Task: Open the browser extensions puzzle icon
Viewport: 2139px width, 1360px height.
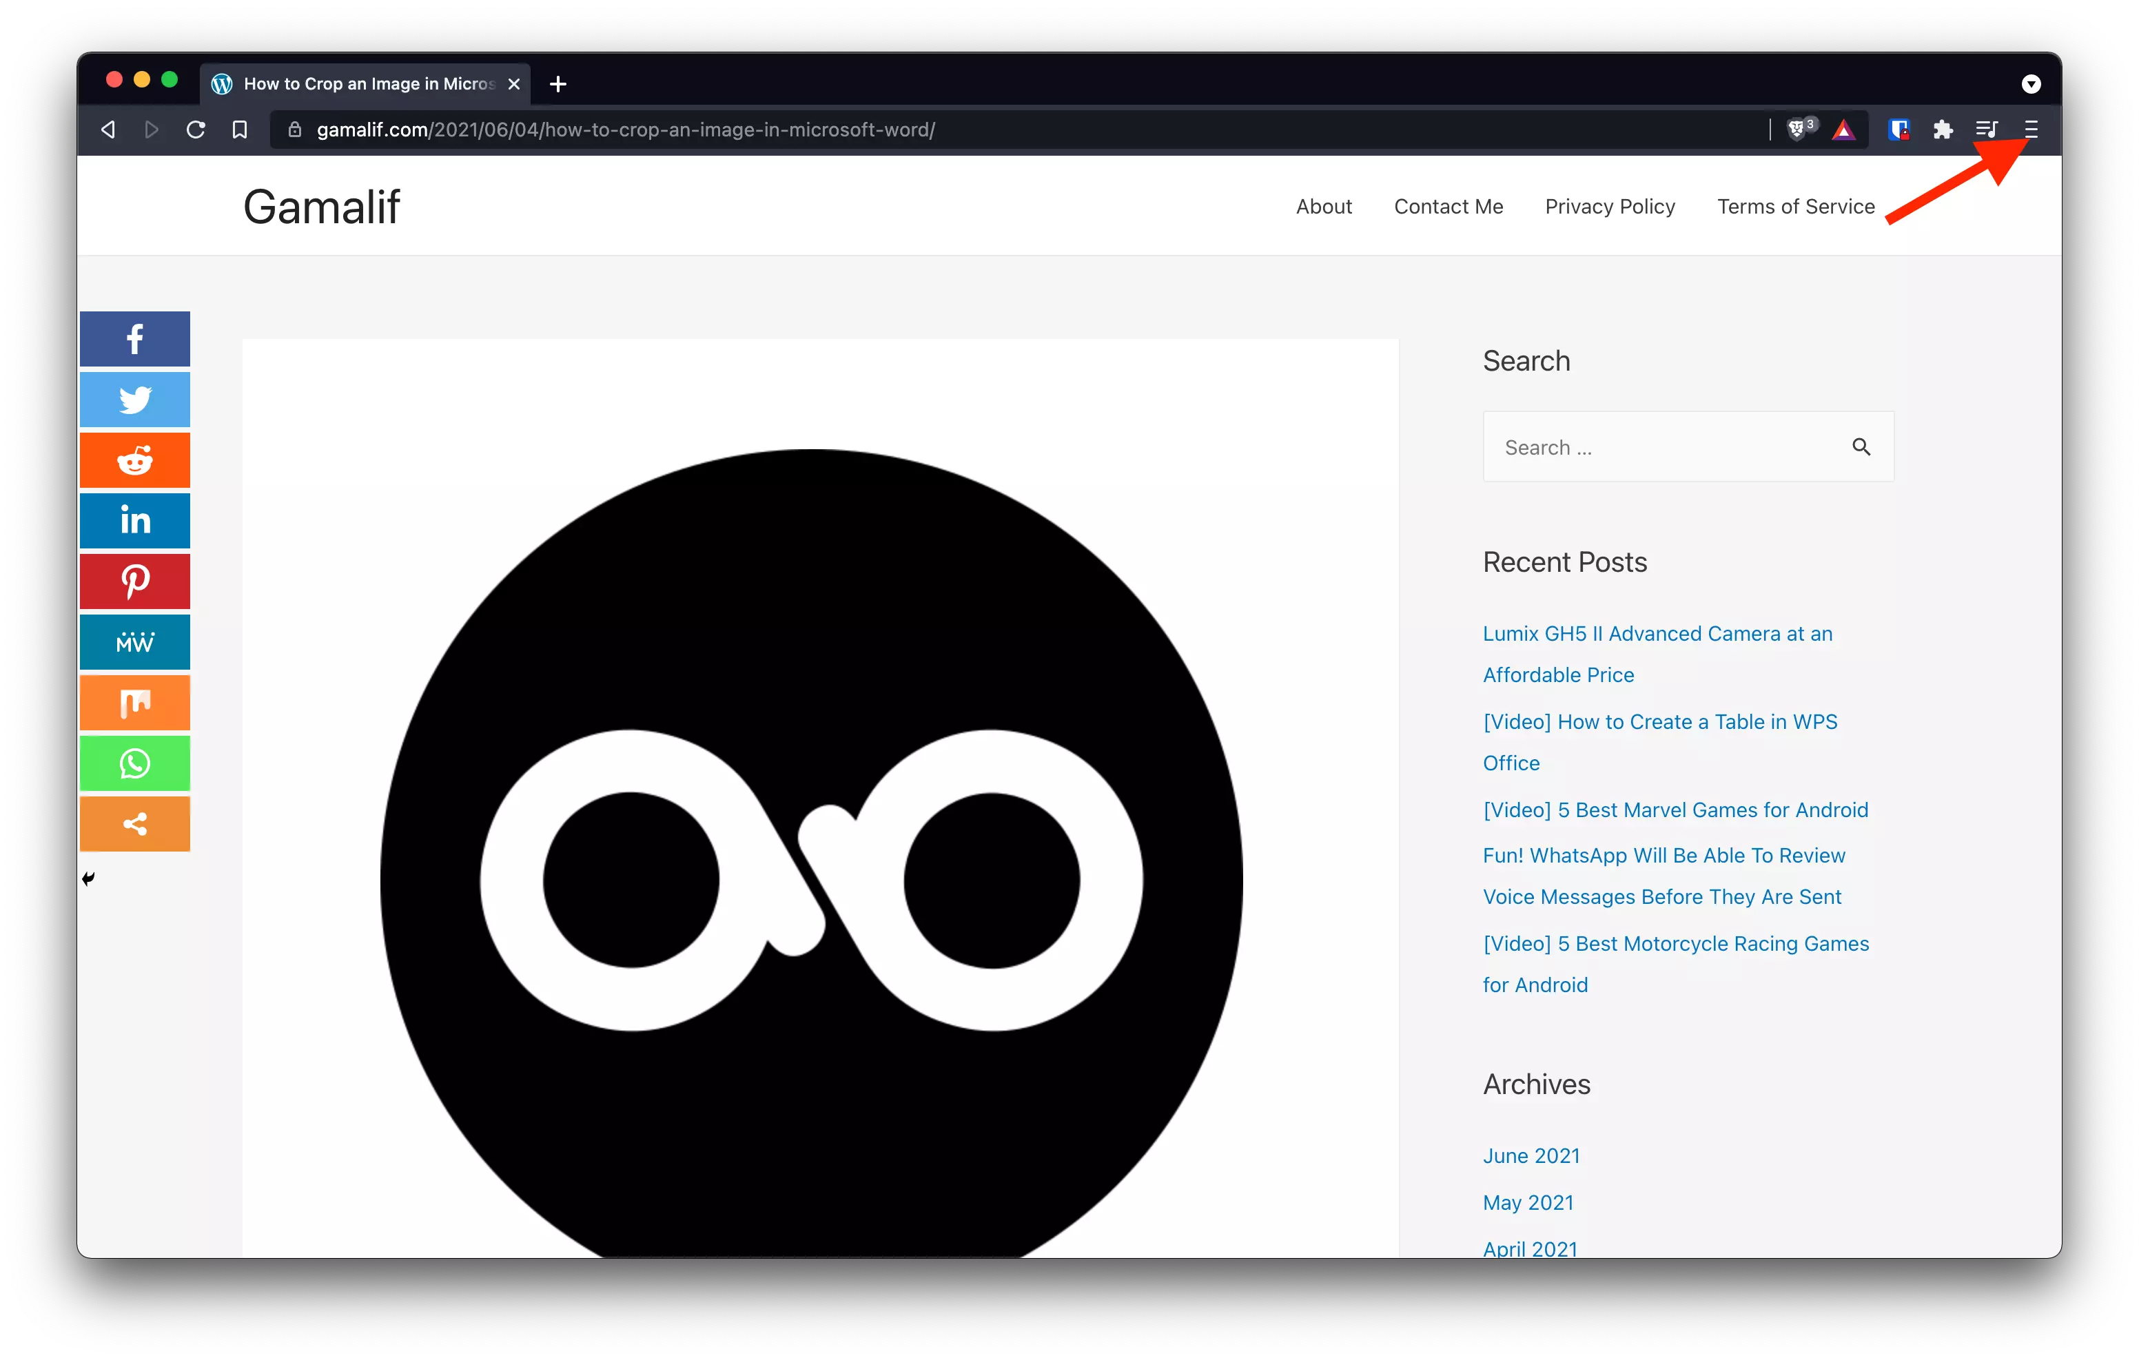Action: tap(1943, 130)
